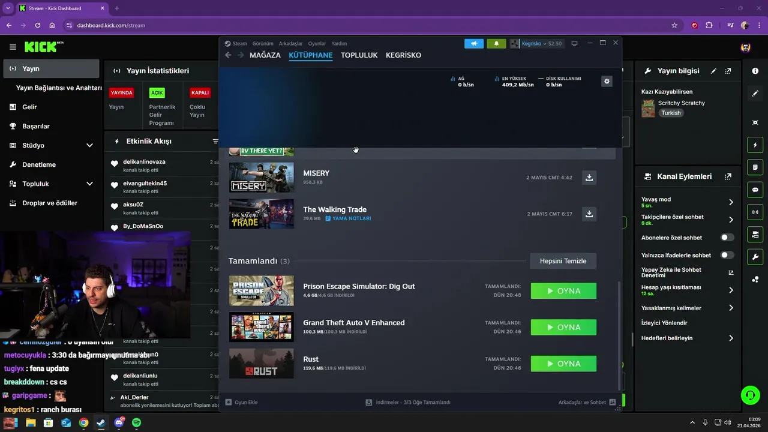Bookmark page with Chrome star icon

tap(674, 25)
